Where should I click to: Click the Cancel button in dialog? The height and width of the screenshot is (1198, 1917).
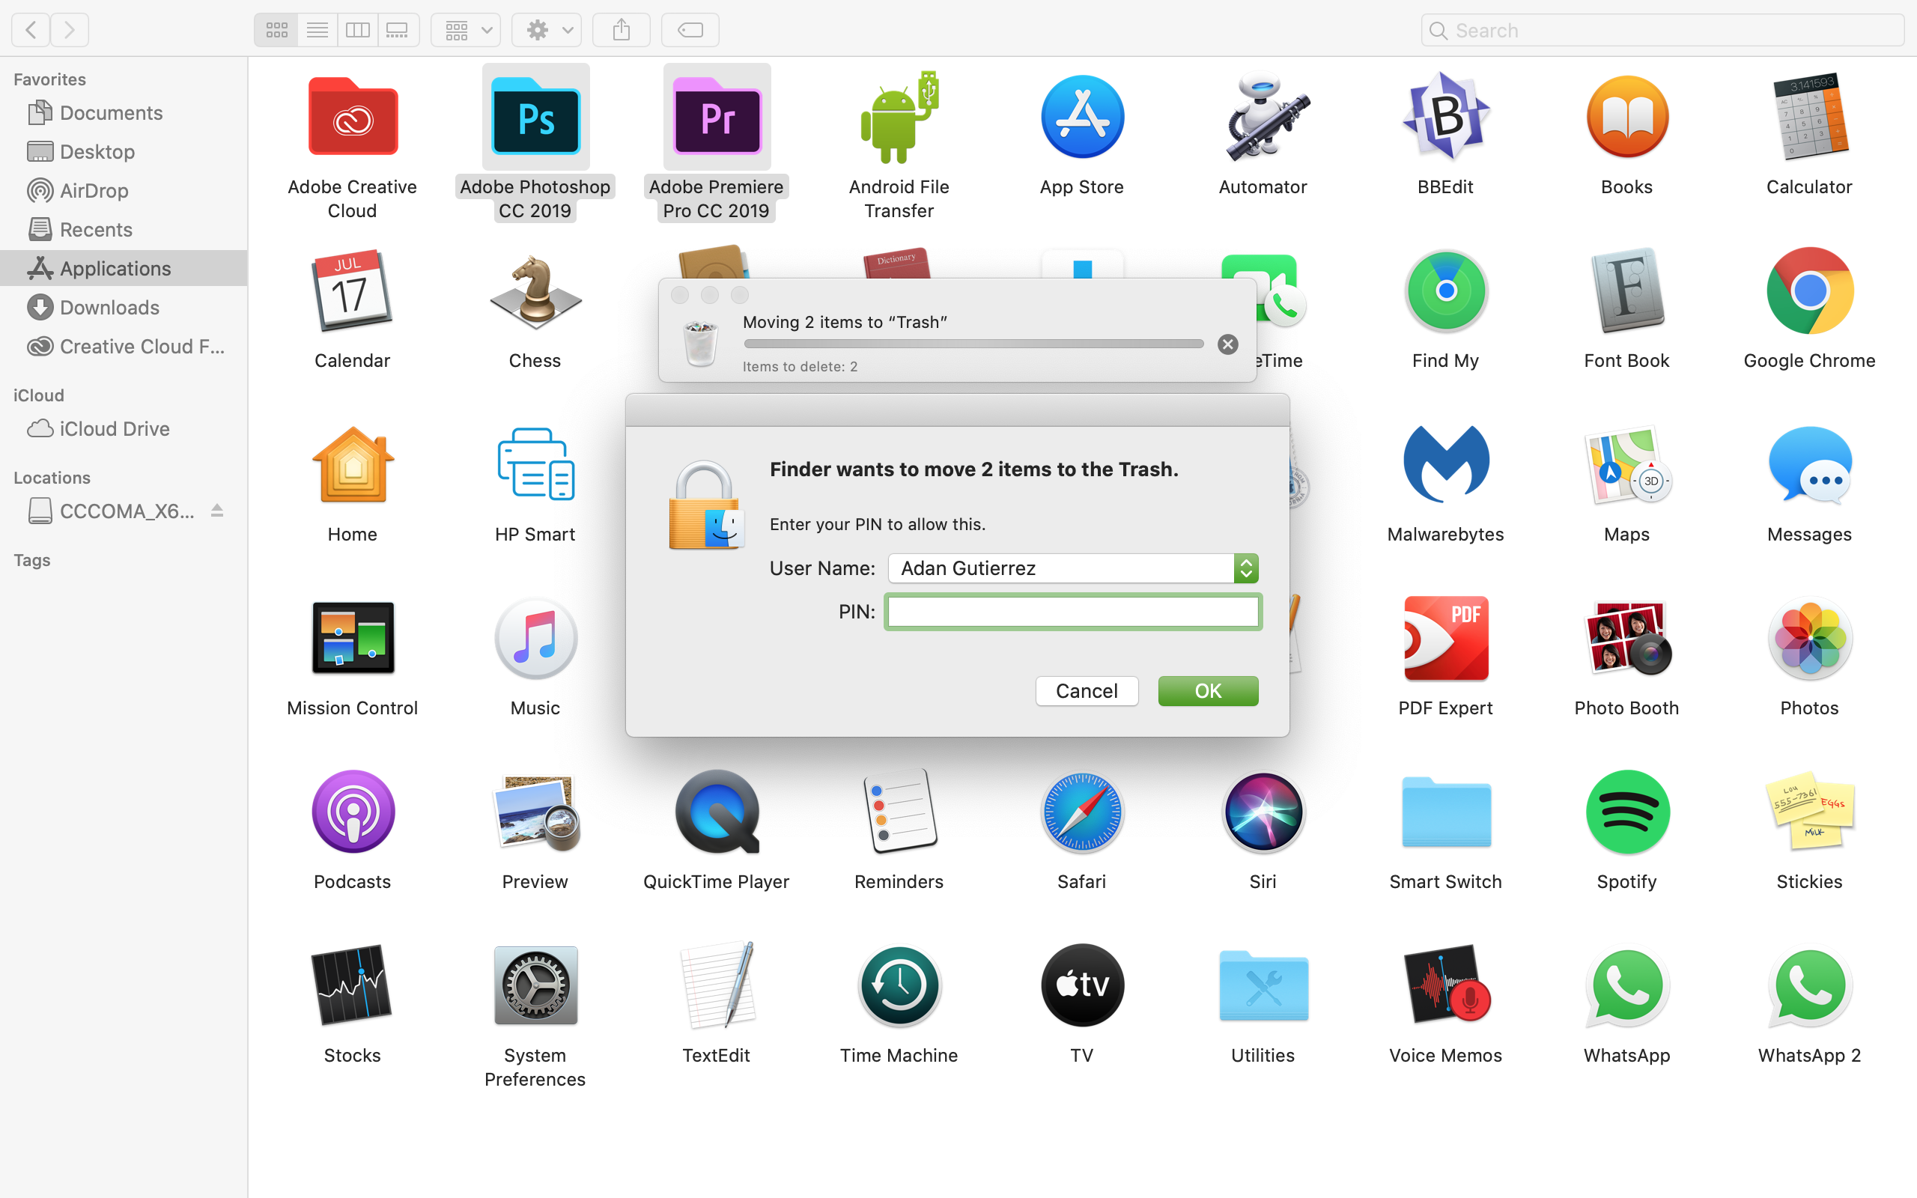click(1086, 691)
